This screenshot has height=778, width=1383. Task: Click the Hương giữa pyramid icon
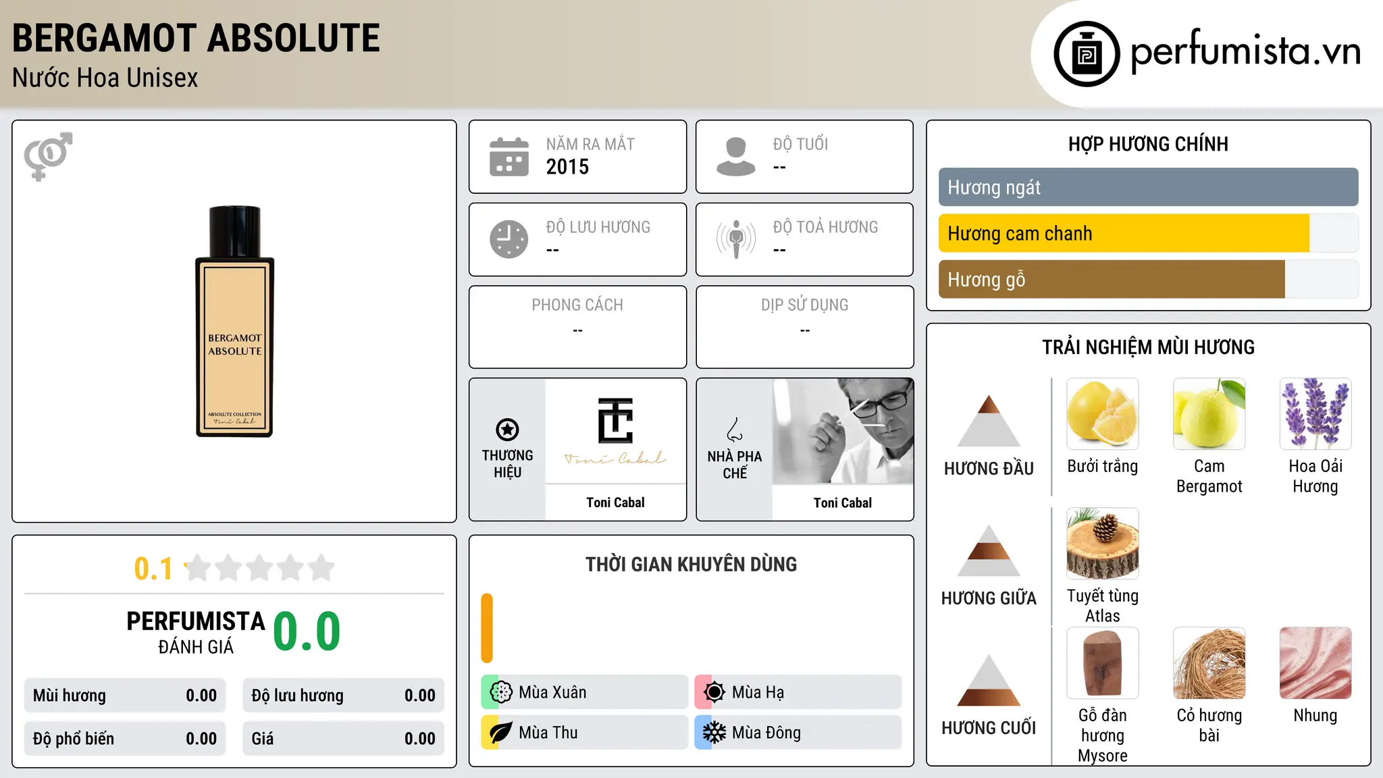(989, 550)
